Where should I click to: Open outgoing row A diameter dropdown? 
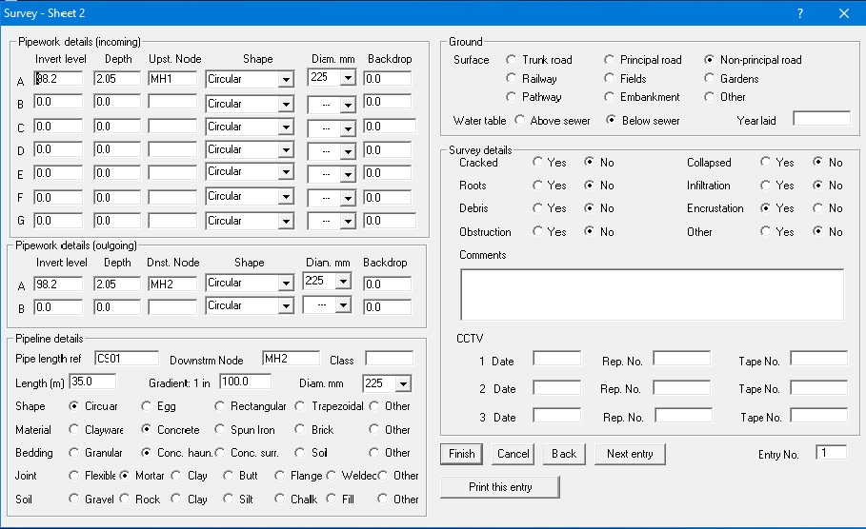(343, 282)
